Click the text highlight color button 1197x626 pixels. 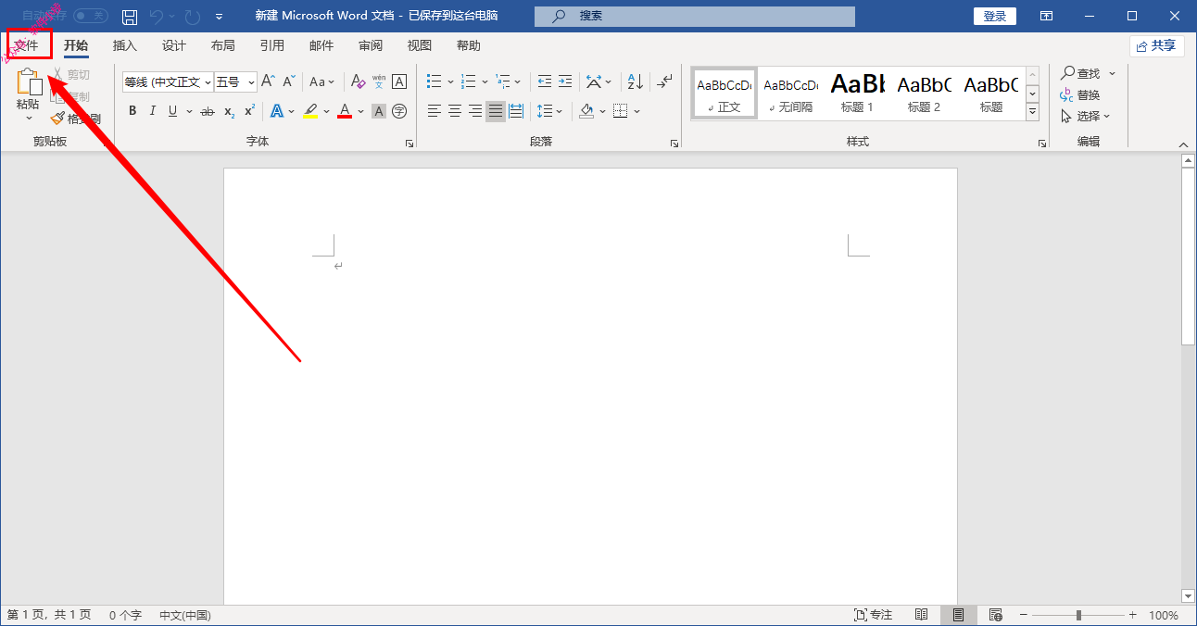[310, 111]
